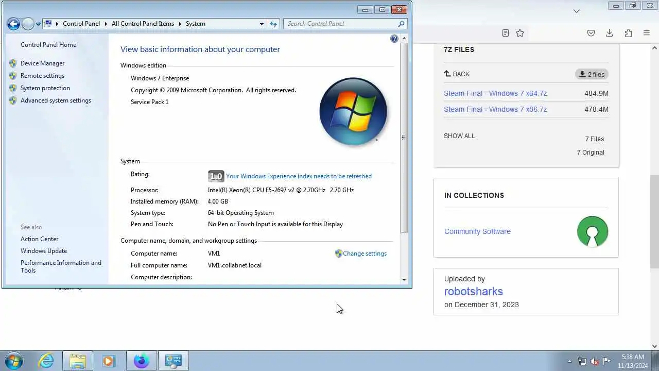Select Control Panel breadcrumb segment
This screenshot has width=659, height=371.
coord(81,24)
